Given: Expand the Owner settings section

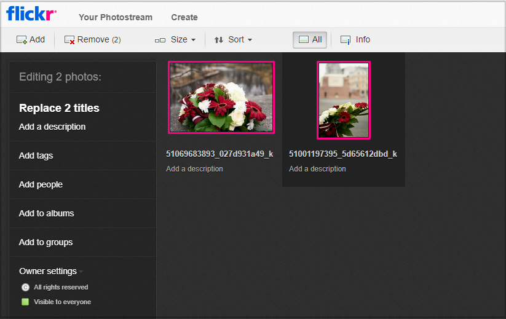Looking at the screenshot, I should point(51,271).
